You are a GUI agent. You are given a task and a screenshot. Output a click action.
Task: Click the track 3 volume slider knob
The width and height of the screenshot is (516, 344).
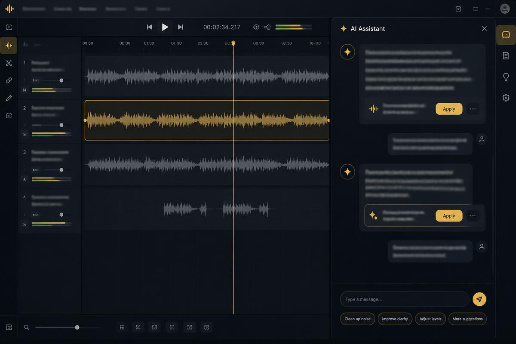coord(61,170)
